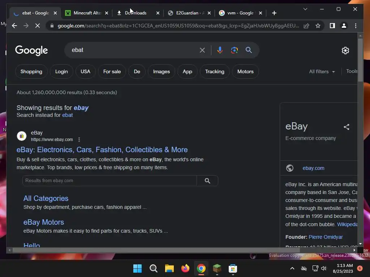Submit the search with the magnifier icon

249,50
